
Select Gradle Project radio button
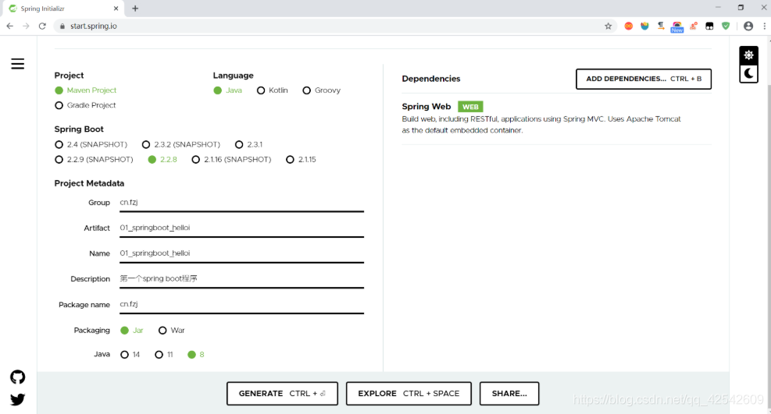tap(86, 105)
